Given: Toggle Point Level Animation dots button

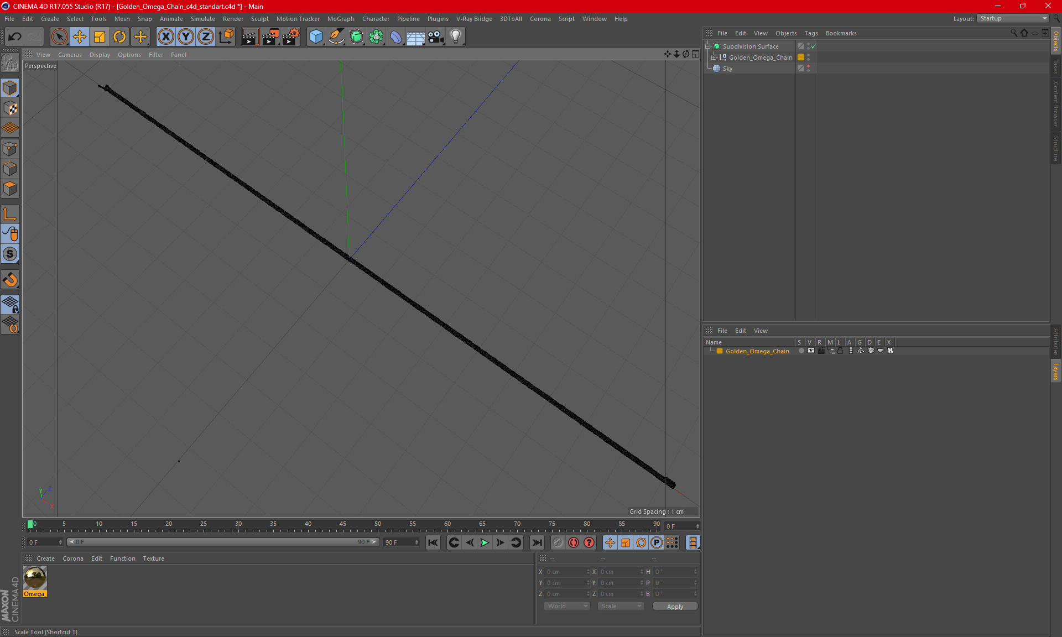Looking at the screenshot, I should tap(672, 542).
